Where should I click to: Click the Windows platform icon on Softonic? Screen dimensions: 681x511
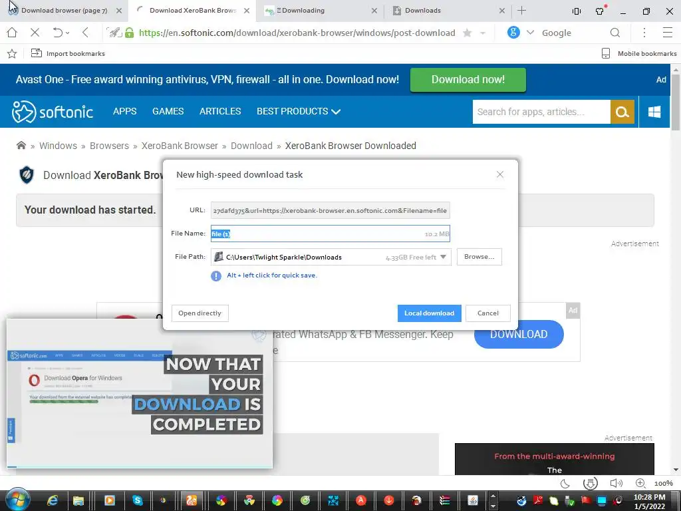654,112
